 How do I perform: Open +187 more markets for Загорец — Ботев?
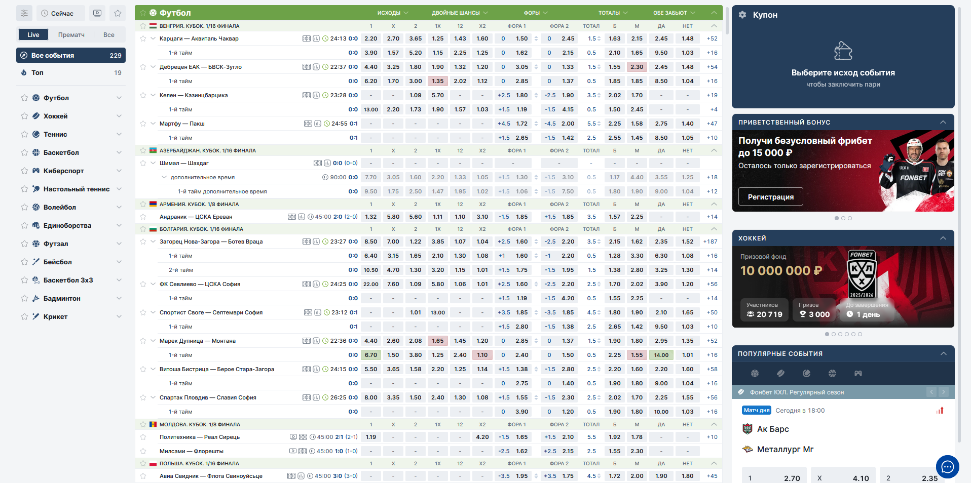[710, 241]
